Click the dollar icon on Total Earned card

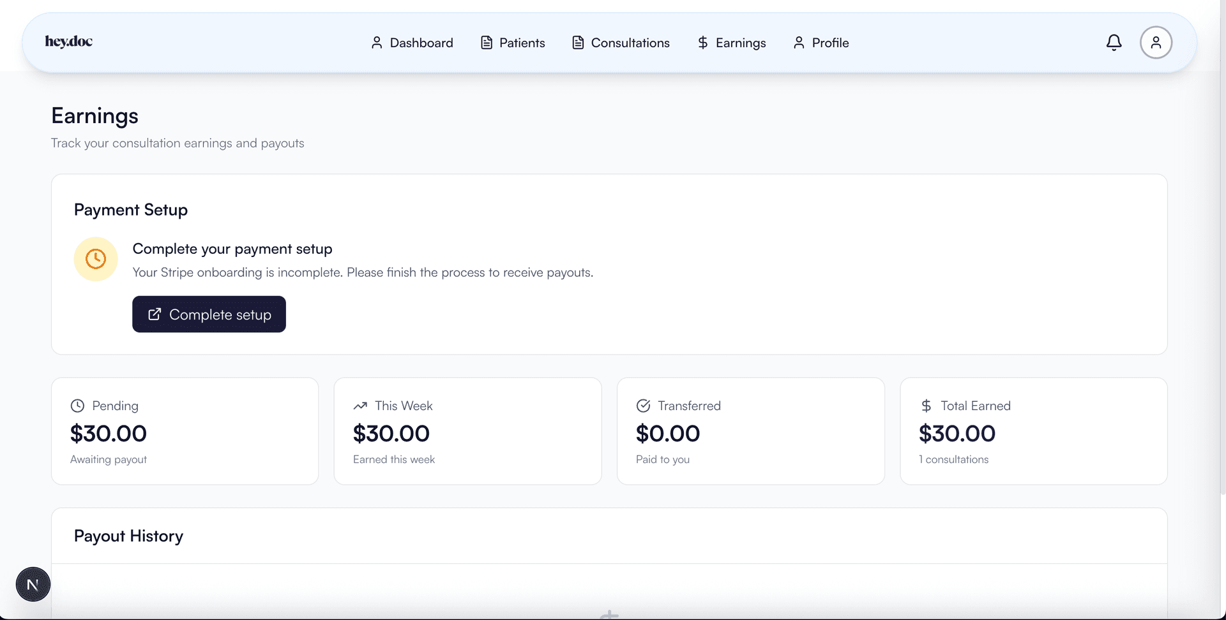[x=927, y=406]
